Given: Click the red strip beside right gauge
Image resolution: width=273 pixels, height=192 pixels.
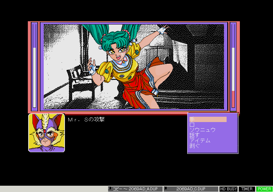Looking at the screenshot, I should tap(238, 66).
